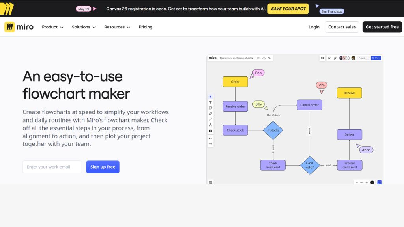Screen dimensions: 404x227
Task: Click the blue Share button on the board
Action: [x=376, y=58]
